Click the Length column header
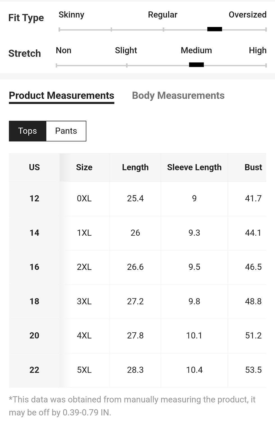Image resolution: width=275 pixels, height=423 pixels. (135, 167)
